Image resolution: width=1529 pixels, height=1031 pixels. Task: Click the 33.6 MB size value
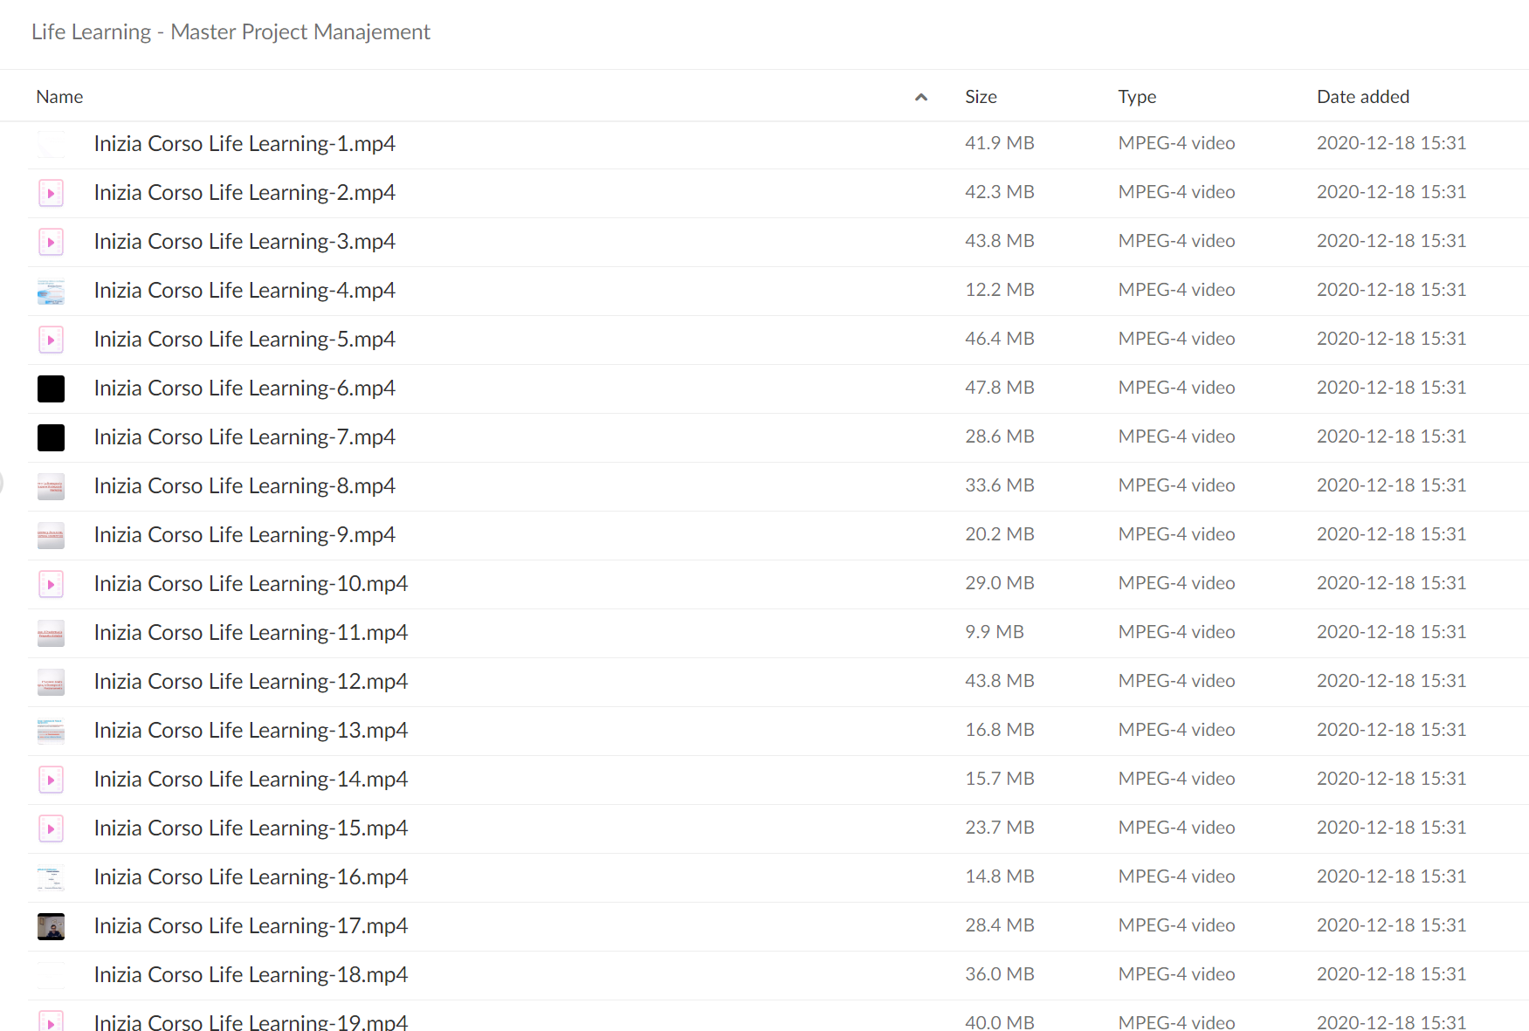point(999,485)
